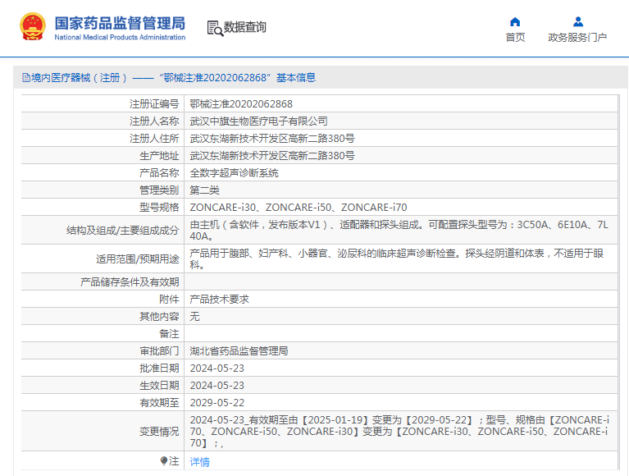
Task: Click the 国家药品监督管理局 site title
Action: pyautogui.click(x=120, y=22)
